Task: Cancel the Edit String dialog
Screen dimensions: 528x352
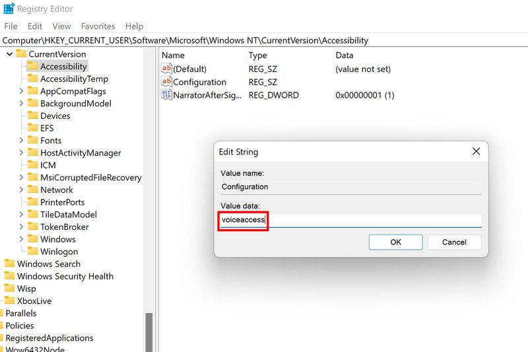Action: pos(454,242)
